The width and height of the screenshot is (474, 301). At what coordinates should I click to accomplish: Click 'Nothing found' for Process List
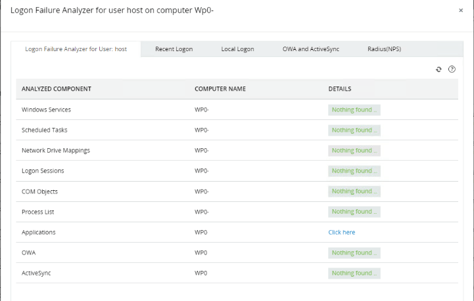(x=354, y=211)
